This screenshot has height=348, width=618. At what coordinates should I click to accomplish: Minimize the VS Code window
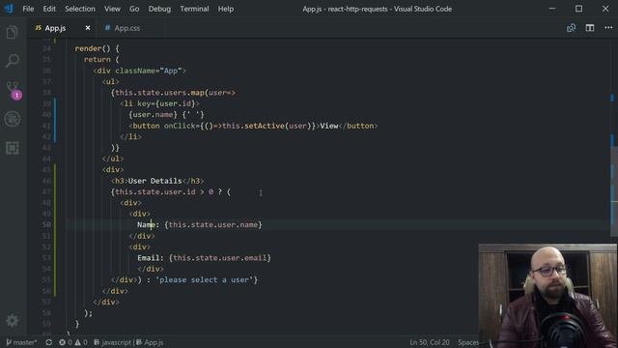(551, 9)
